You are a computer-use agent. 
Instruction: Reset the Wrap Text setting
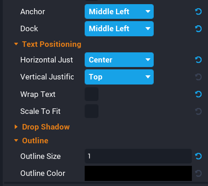[198, 94]
